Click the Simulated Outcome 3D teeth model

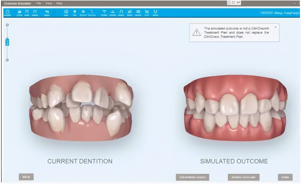[x=235, y=108]
